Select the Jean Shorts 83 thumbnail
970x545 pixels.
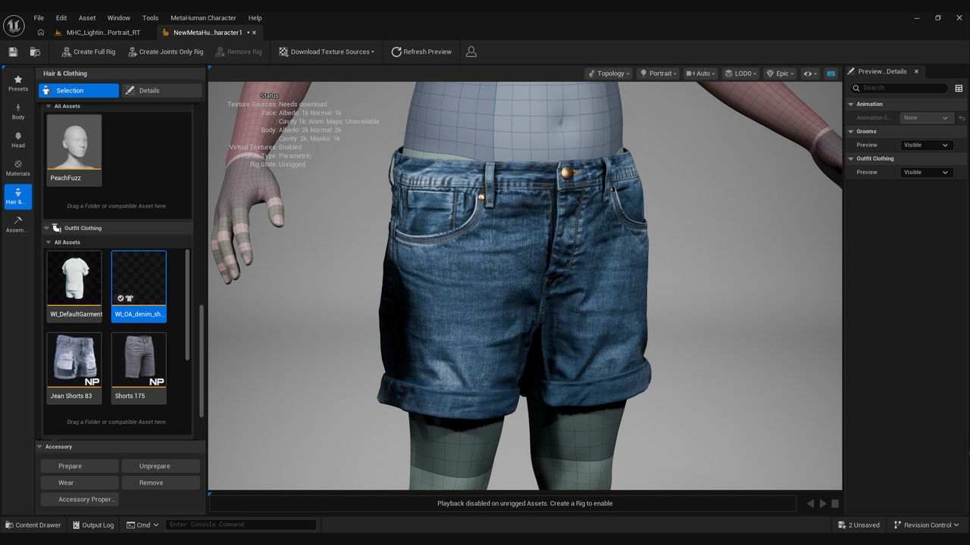pyautogui.click(x=74, y=368)
